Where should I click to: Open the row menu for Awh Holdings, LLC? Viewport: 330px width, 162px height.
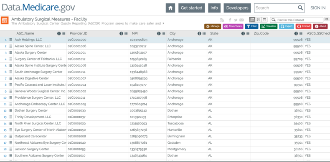point(10,40)
